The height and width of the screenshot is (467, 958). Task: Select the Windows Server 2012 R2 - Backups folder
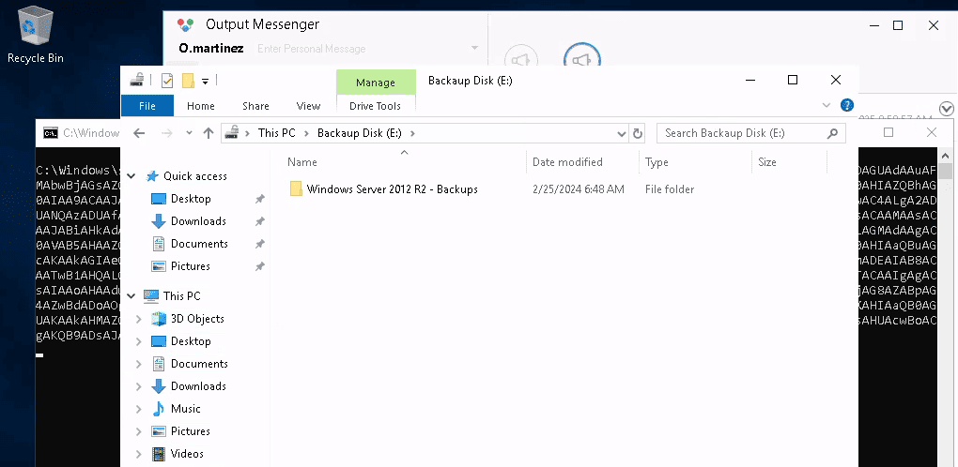point(392,189)
